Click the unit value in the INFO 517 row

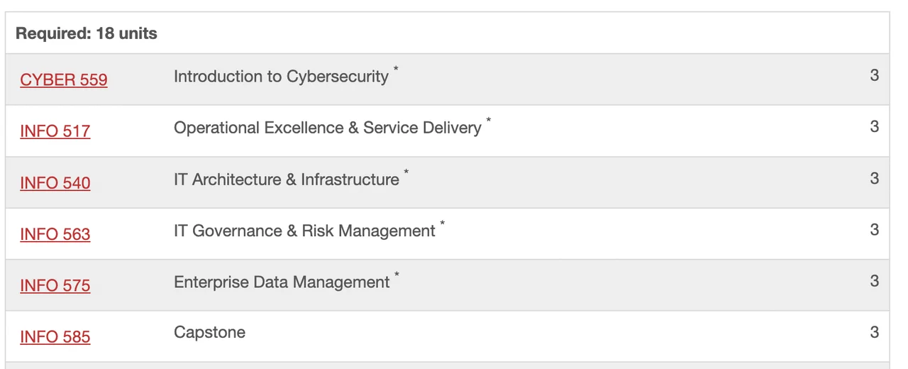[x=874, y=126]
